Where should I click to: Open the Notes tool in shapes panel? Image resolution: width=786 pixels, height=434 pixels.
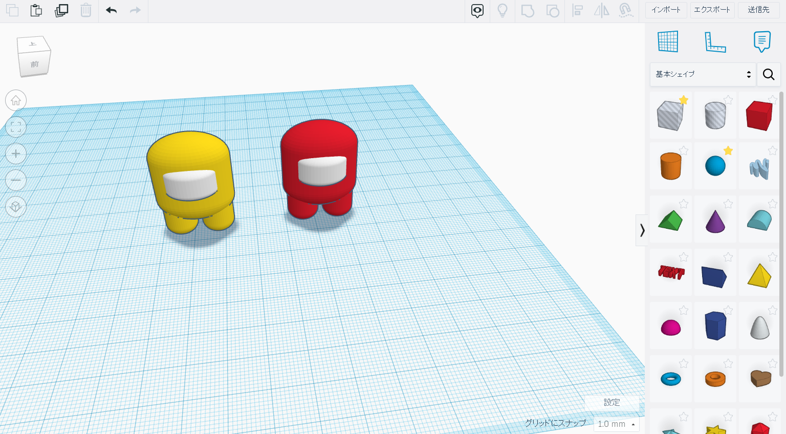(x=762, y=41)
